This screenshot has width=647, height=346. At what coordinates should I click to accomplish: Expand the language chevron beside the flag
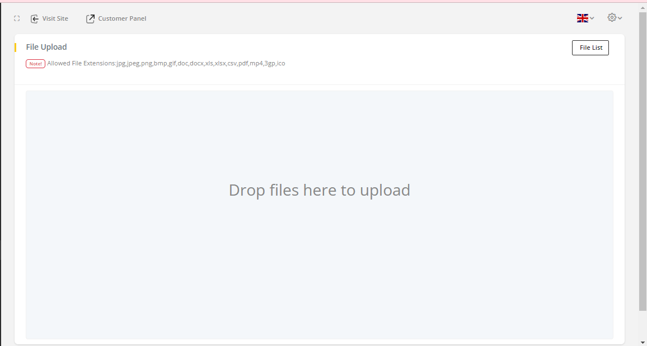592,18
